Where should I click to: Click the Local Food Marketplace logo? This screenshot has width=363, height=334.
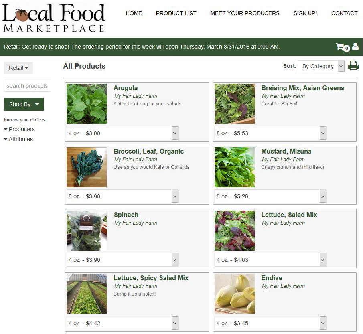54,18
